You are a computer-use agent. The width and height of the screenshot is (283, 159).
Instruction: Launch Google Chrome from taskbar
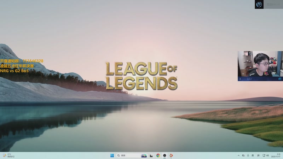pos(158,155)
